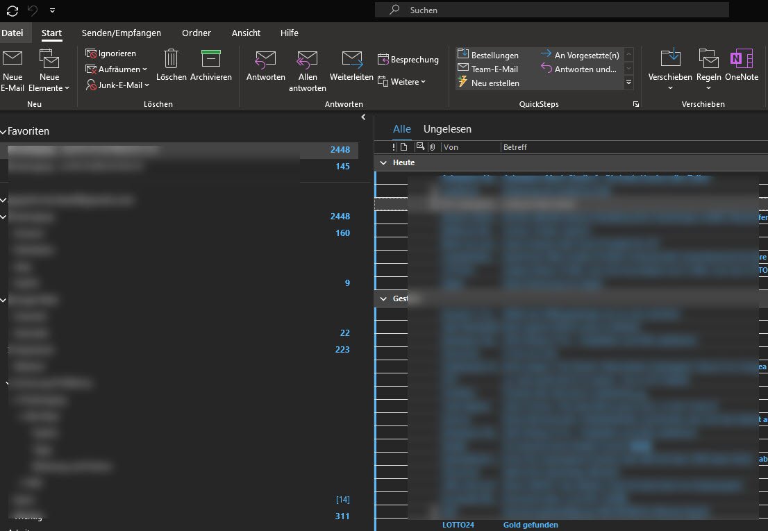The image size is (768, 531).
Task: Sort messages by Von column
Action: coord(471,147)
